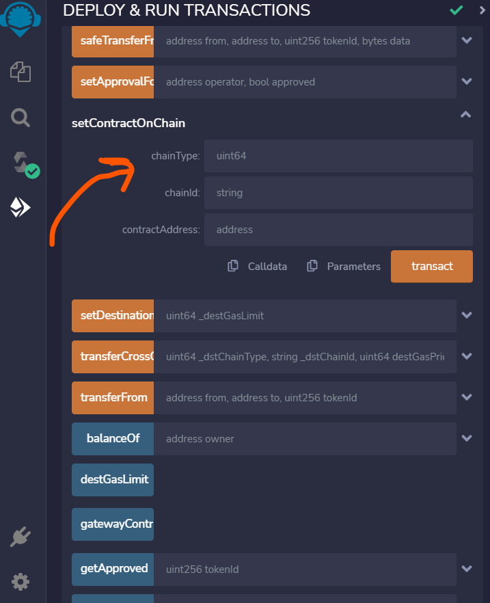Copy Parameters using the clipboard icon
The width and height of the screenshot is (490, 603).
coord(313,266)
